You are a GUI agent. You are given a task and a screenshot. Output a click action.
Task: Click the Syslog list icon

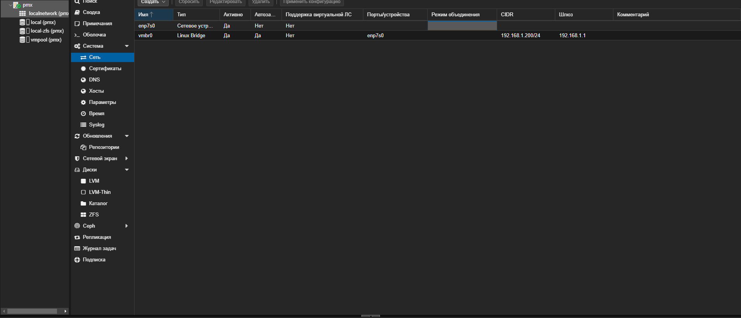point(83,125)
